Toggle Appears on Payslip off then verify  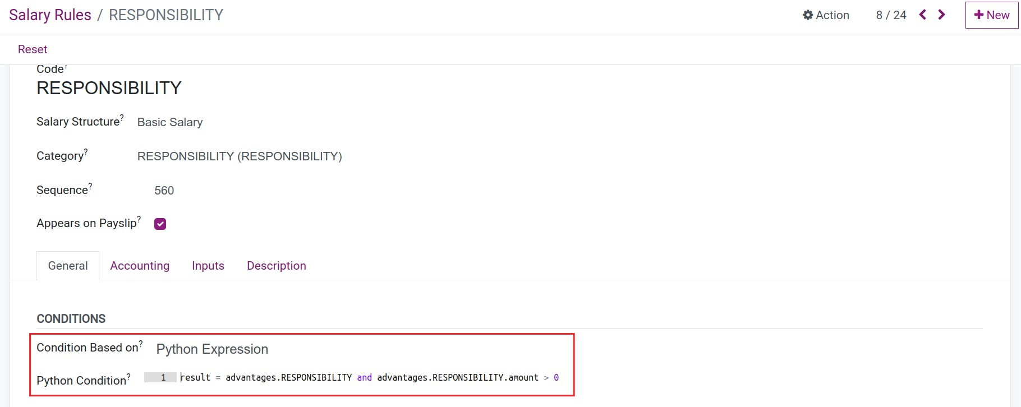(x=160, y=223)
